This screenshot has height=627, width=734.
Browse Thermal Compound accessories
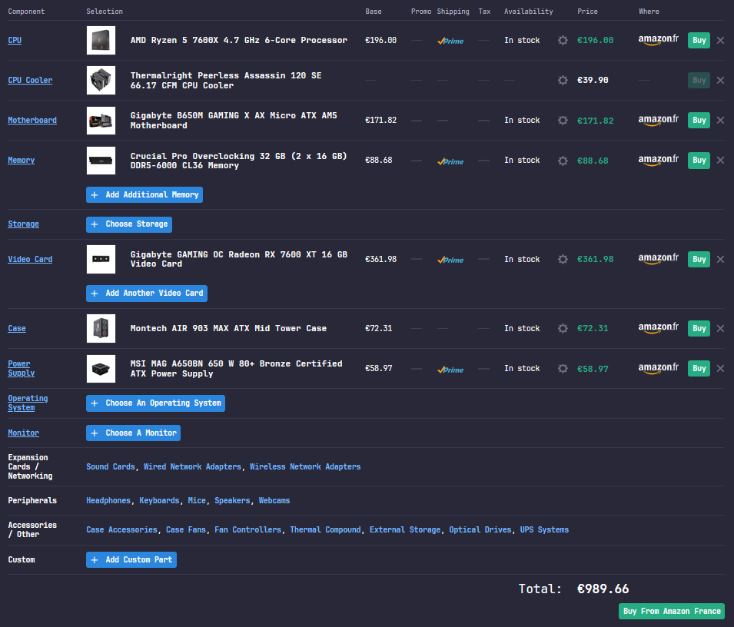tap(325, 529)
